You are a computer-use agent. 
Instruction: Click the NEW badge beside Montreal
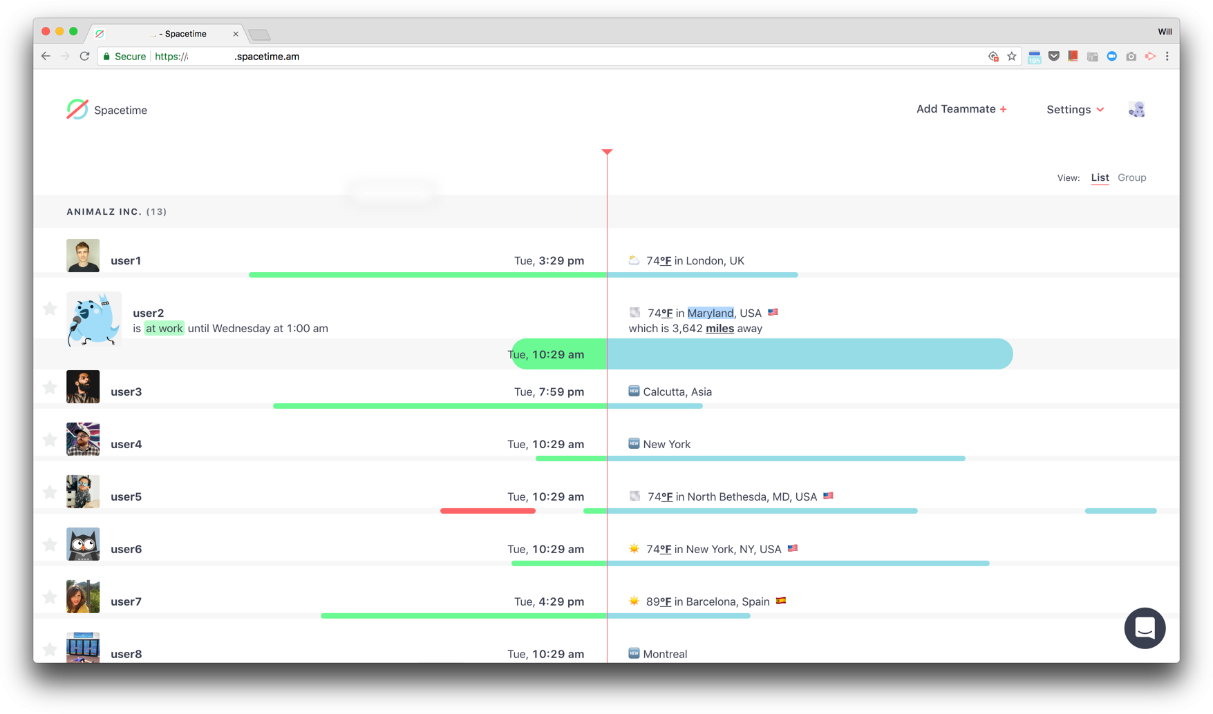(634, 653)
